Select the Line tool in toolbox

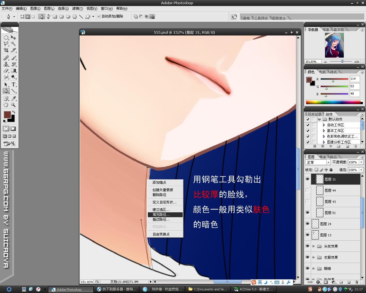click(x=13, y=91)
